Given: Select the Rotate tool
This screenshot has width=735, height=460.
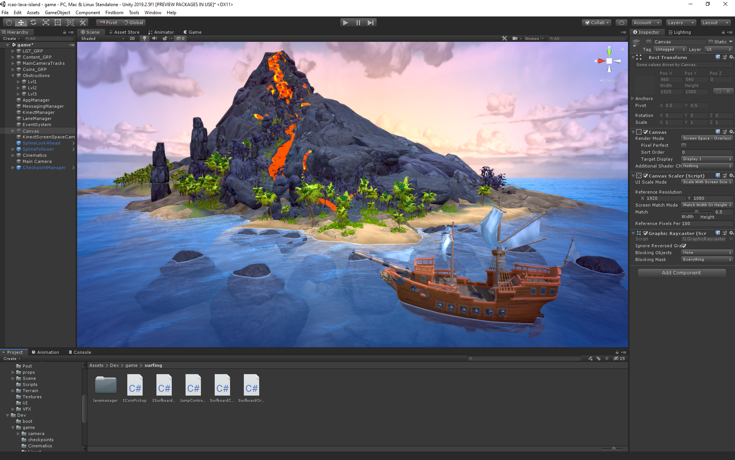Looking at the screenshot, I should point(33,23).
